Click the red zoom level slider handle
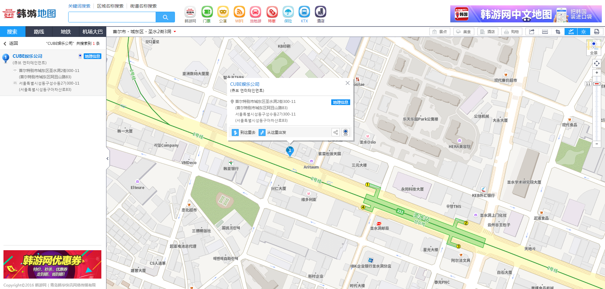The height and width of the screenshot is (289, 605). click(597, 84)
